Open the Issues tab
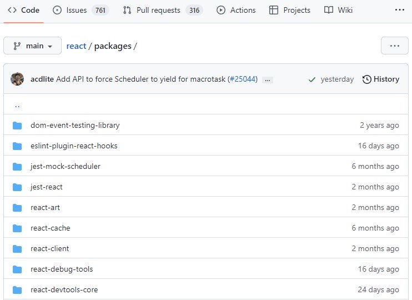Viewport: 412px width, 300px height. click(x=81, y=10)
